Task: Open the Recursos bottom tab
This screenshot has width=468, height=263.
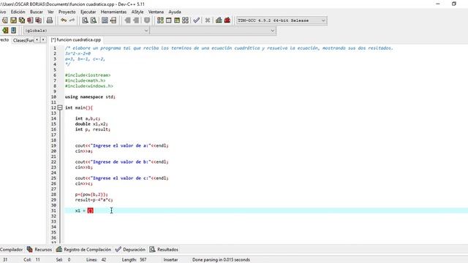Action: [x=39, y=250]
